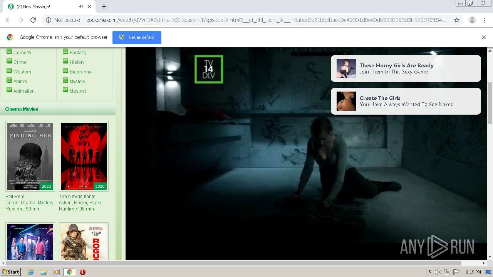Open the Horny Girls ad notification
The image size is (493, 277).
(406, 68)
